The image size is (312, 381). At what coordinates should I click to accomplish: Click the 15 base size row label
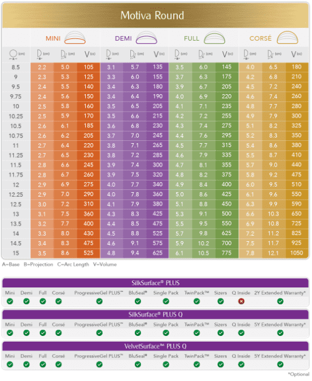point(16,253)
